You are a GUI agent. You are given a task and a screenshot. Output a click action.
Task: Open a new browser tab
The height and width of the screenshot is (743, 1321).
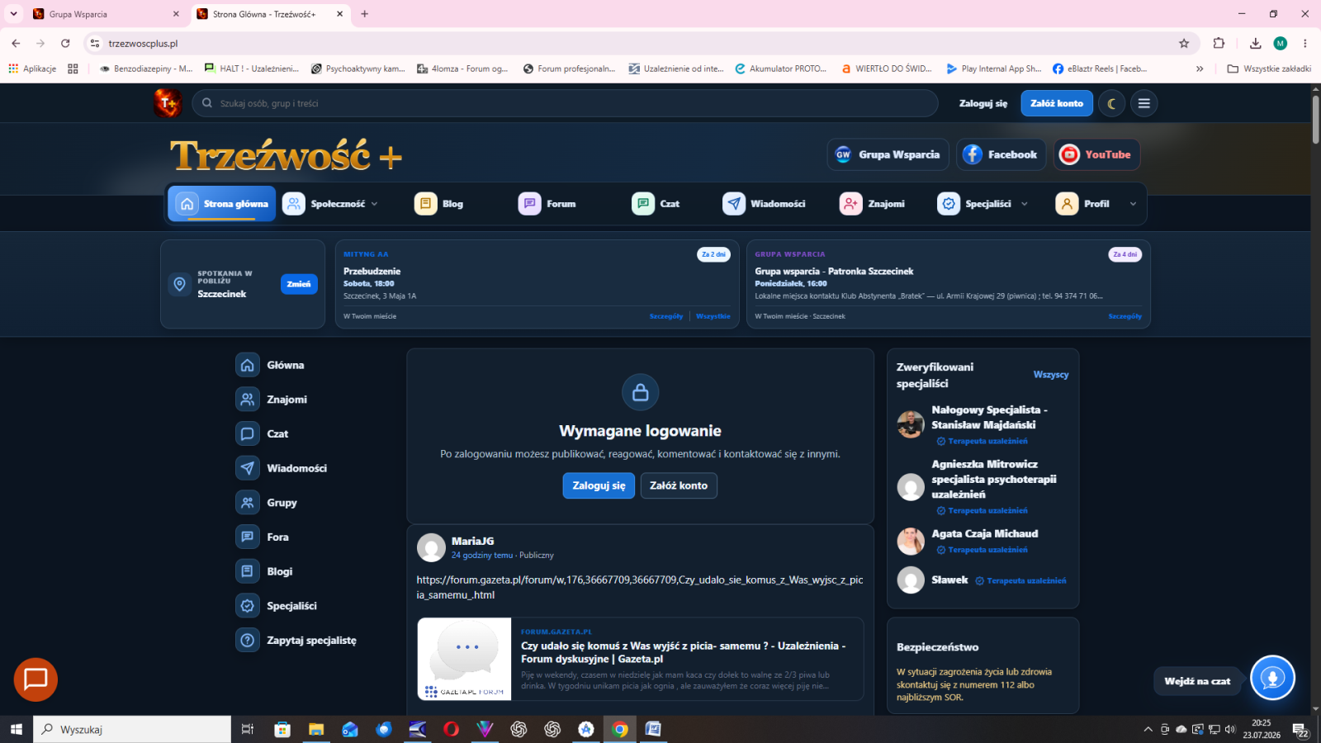click(x=365, y=14)
